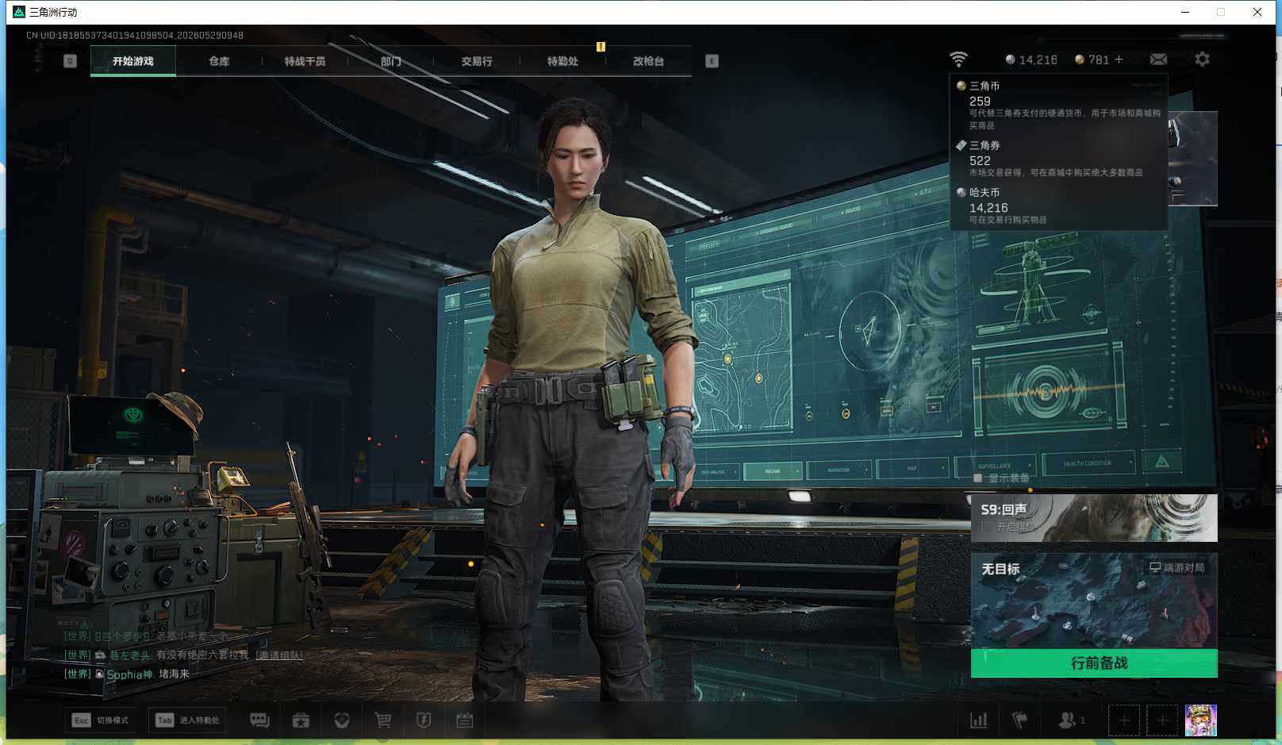Click the green 行前备战 button
1282x745 pixels.
1094,663
